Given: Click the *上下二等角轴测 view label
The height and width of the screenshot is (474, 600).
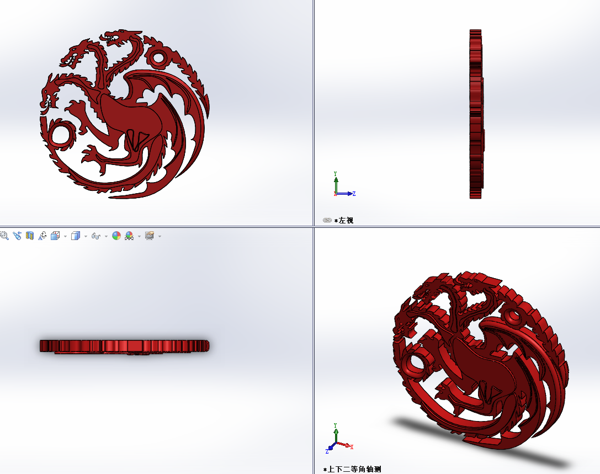Looking at the screenshot, I should (x=352, y=469).
